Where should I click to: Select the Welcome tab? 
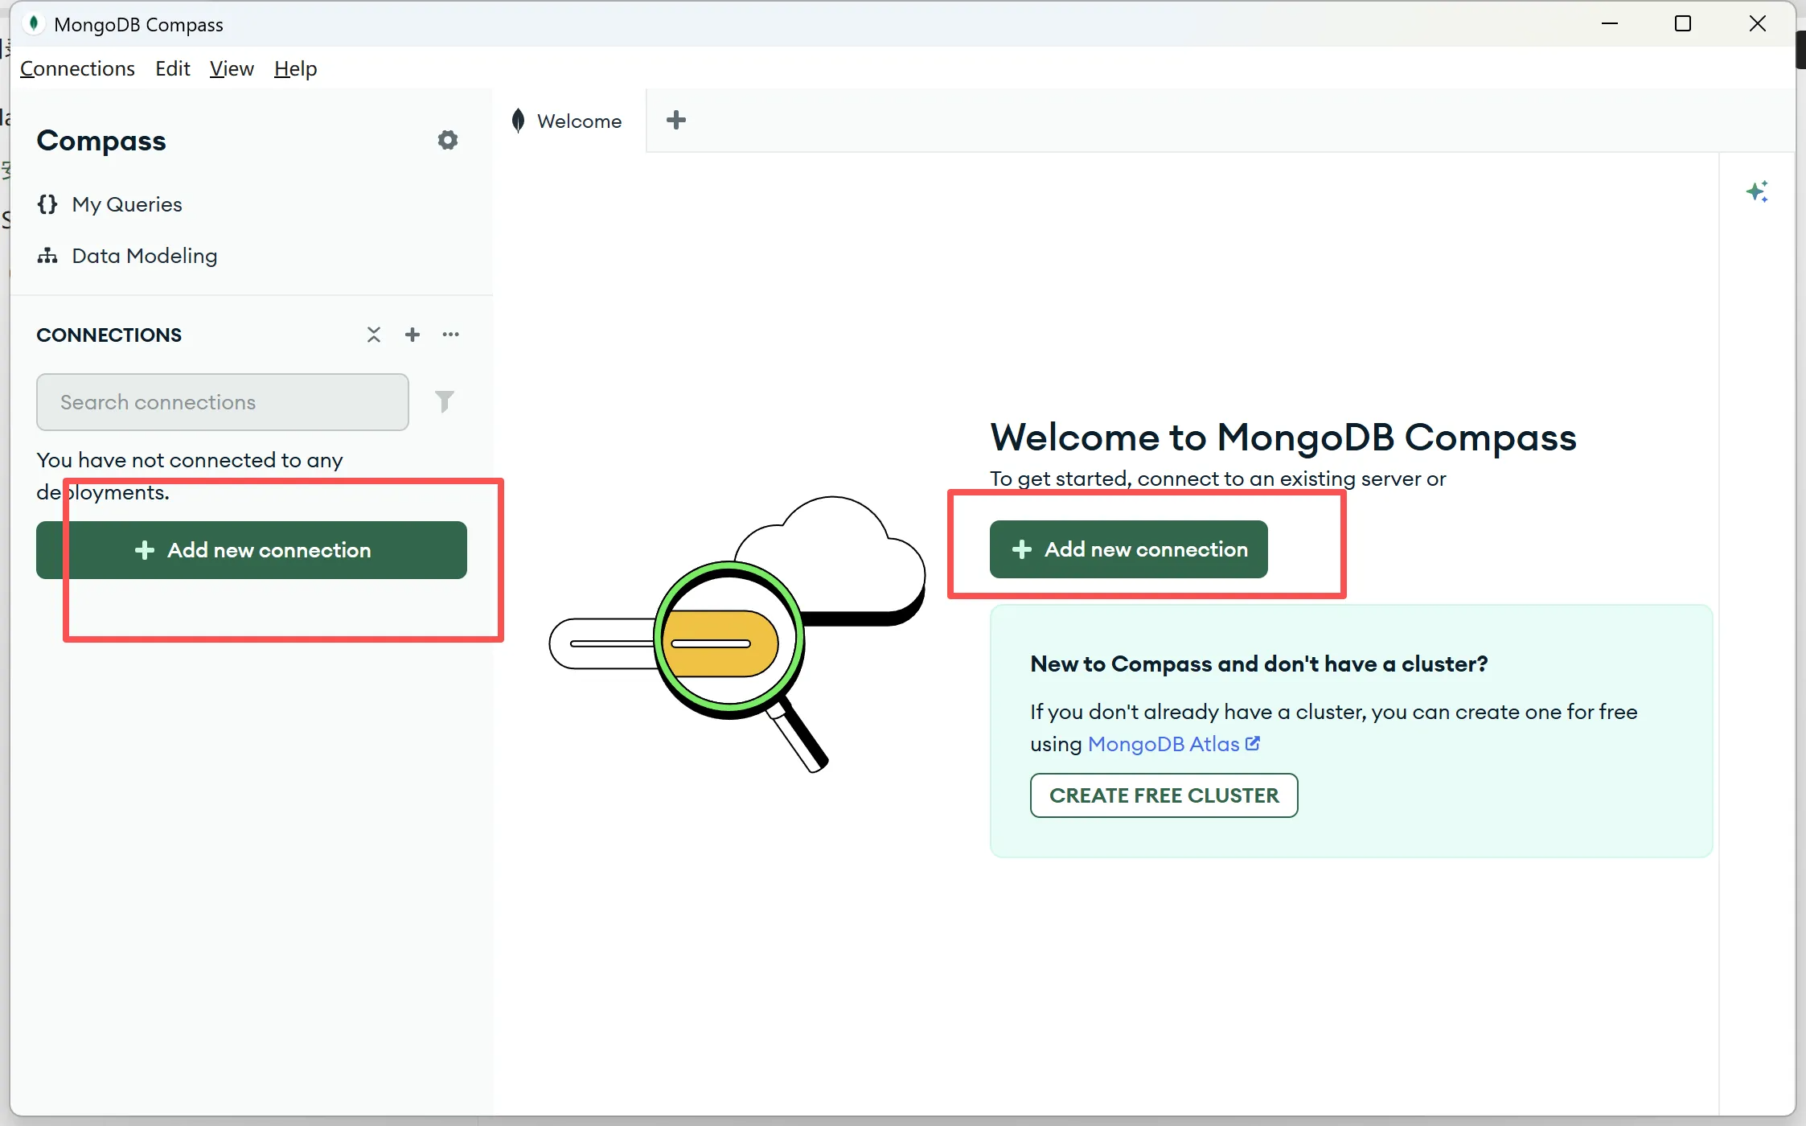(579, 121)
